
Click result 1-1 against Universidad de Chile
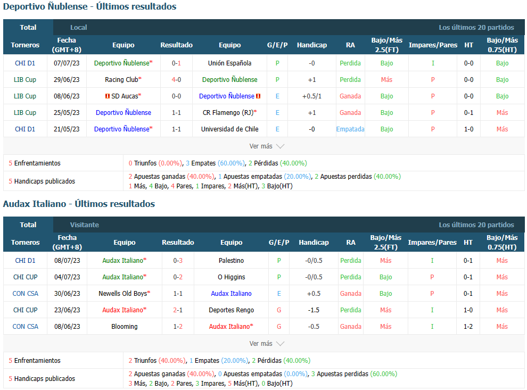[x=176, y=129]
